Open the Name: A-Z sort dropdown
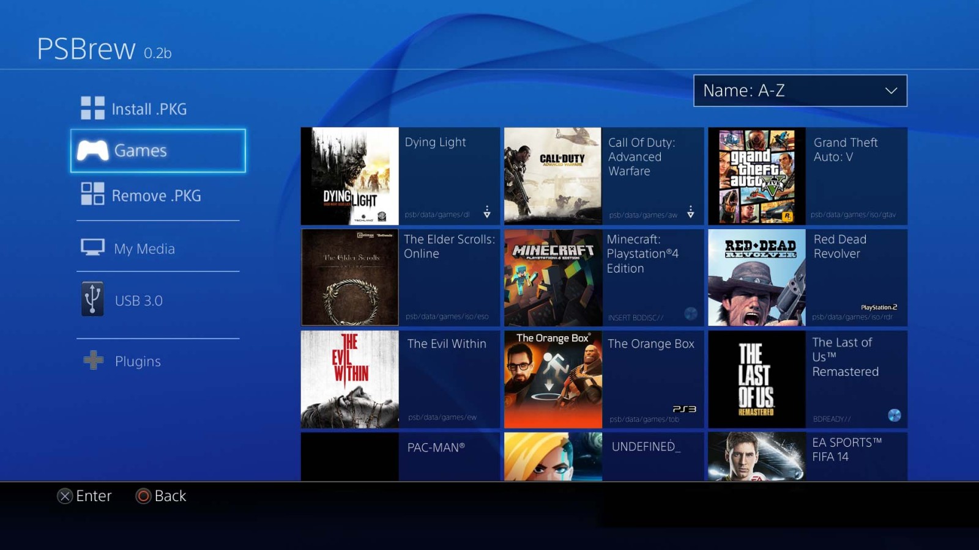Viewport: 979px width, 550px height. pos(800,90)
